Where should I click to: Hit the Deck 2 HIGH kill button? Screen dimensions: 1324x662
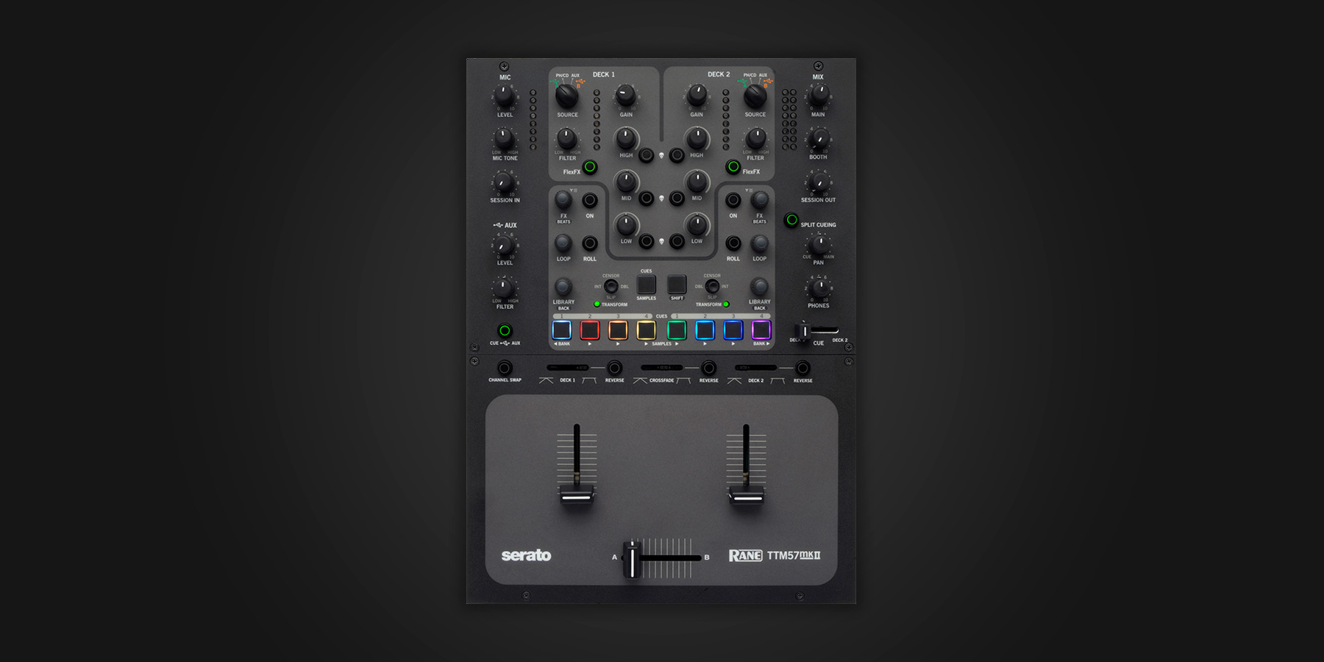pyautogui.click(x=677, y=155)
